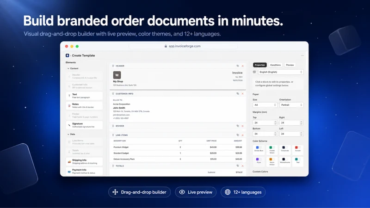
Task: Duplicate the DIVIDER block
Action: coord(238,126)
